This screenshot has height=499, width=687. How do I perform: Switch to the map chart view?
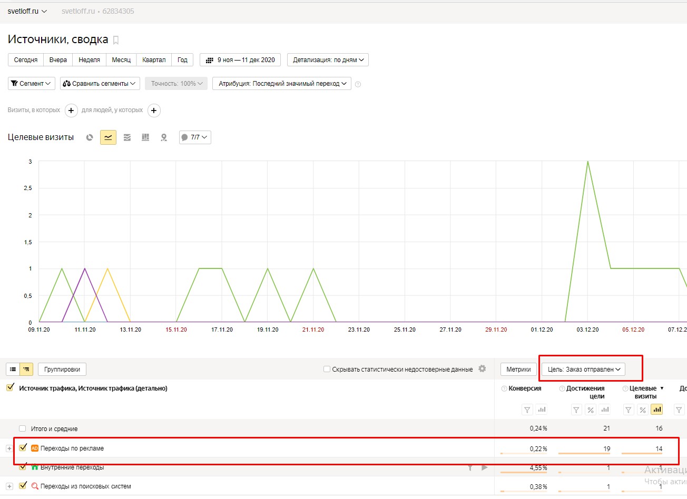[164, 137]
